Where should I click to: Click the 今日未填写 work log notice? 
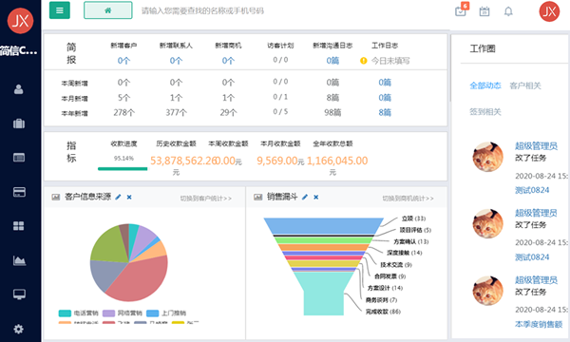[390, 61]
